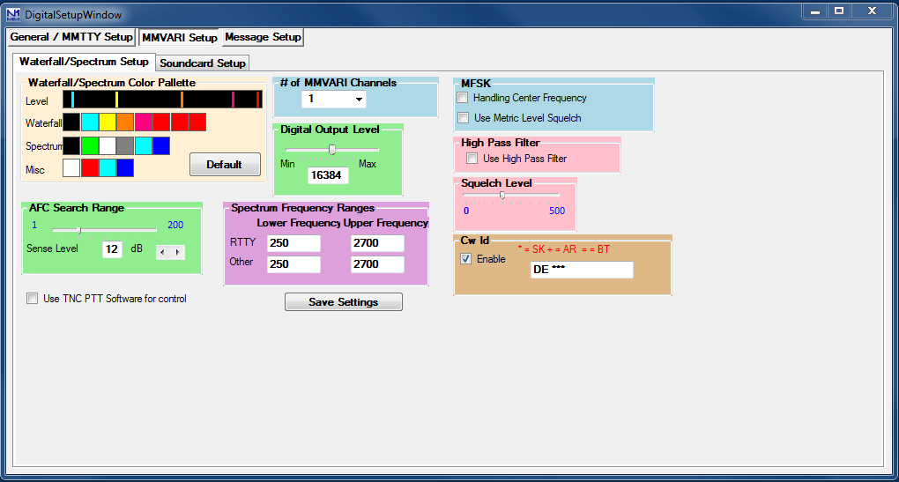This screenshot has height=482, width=899.
Task: Pick the white Spectrum color swatch
Action: (x=108, y=145)
